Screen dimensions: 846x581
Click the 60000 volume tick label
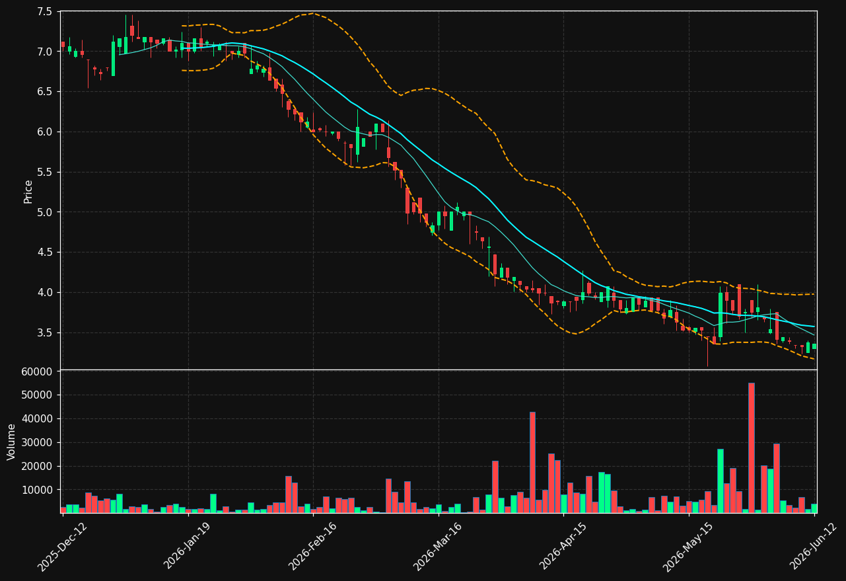click(36, 371)
